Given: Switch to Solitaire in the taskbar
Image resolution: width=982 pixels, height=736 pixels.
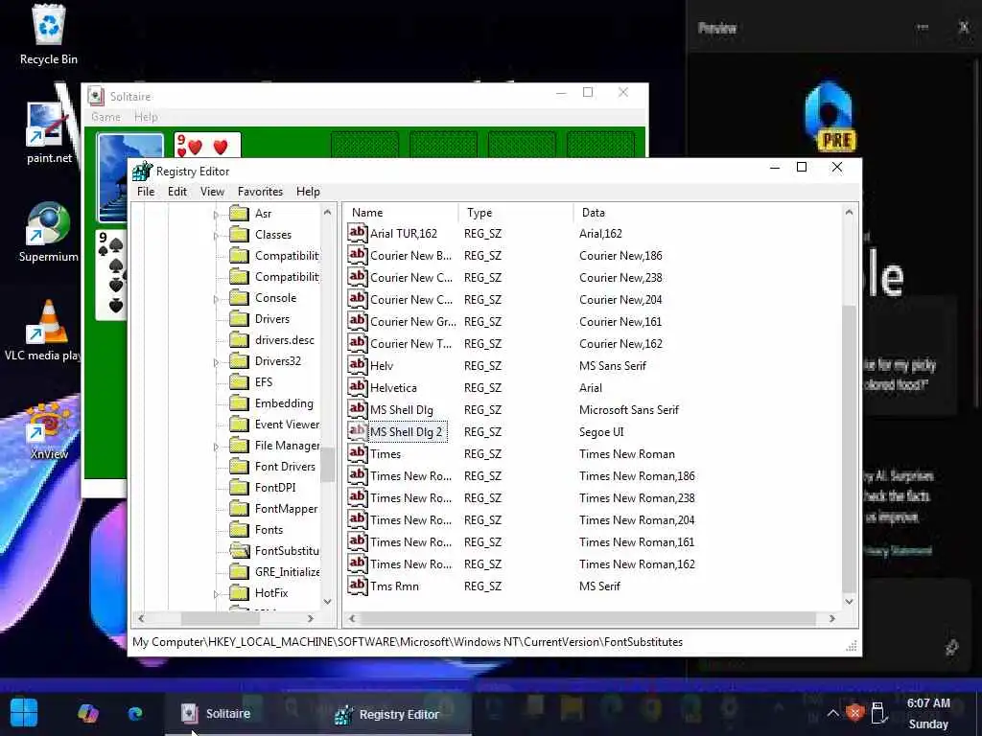Looking at the screenshot, I should [x=216, y=713].
